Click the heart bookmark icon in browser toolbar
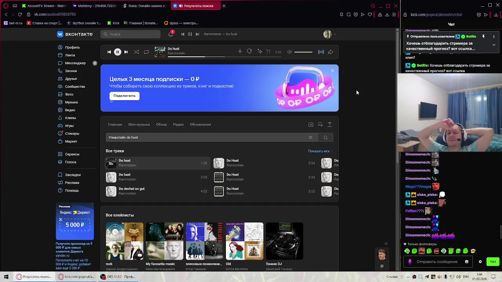This screenshot has width=502, height=282. [x=369, y=14]
